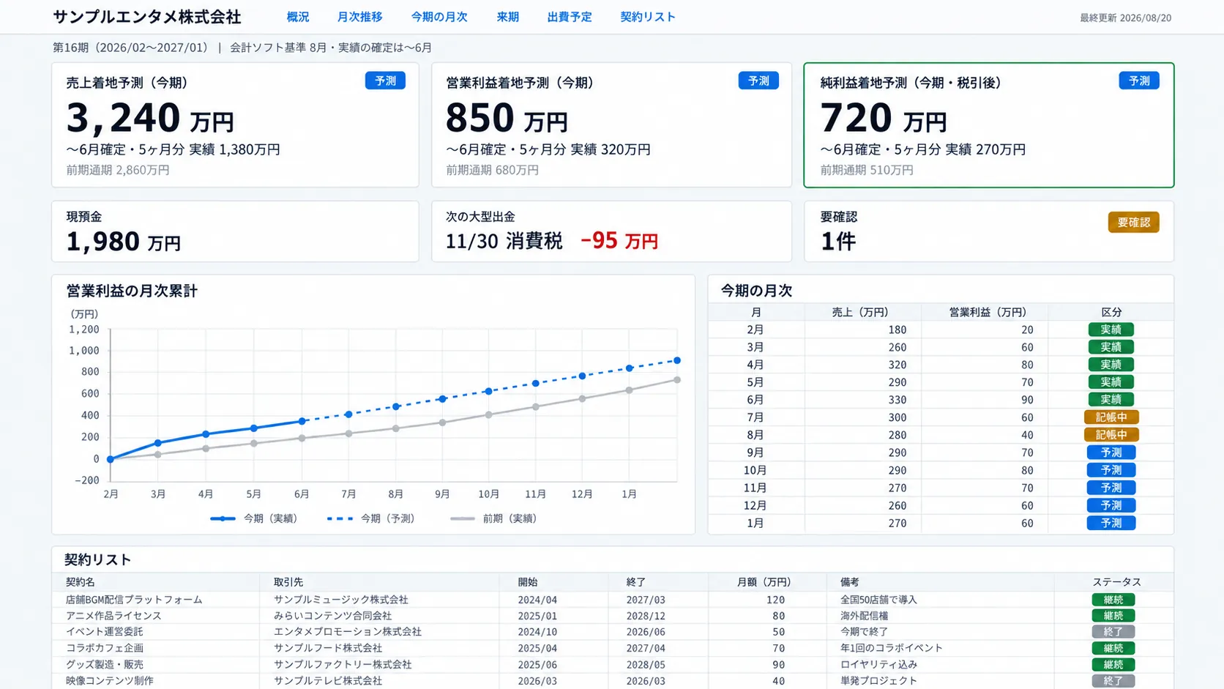
Task: Click the 予測 badge on the 売上着地予測 card
Action: 385,81
